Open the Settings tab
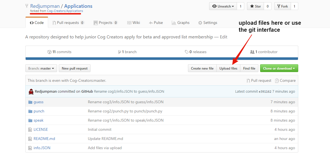330x155 pixels. (207, 23)
